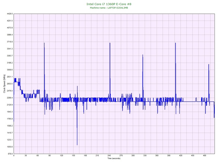Viewport: 218px width, 164px height.
Task: Click the 2831.1 y-axis value
Action: pyautogui.click(x=10, y=77)
